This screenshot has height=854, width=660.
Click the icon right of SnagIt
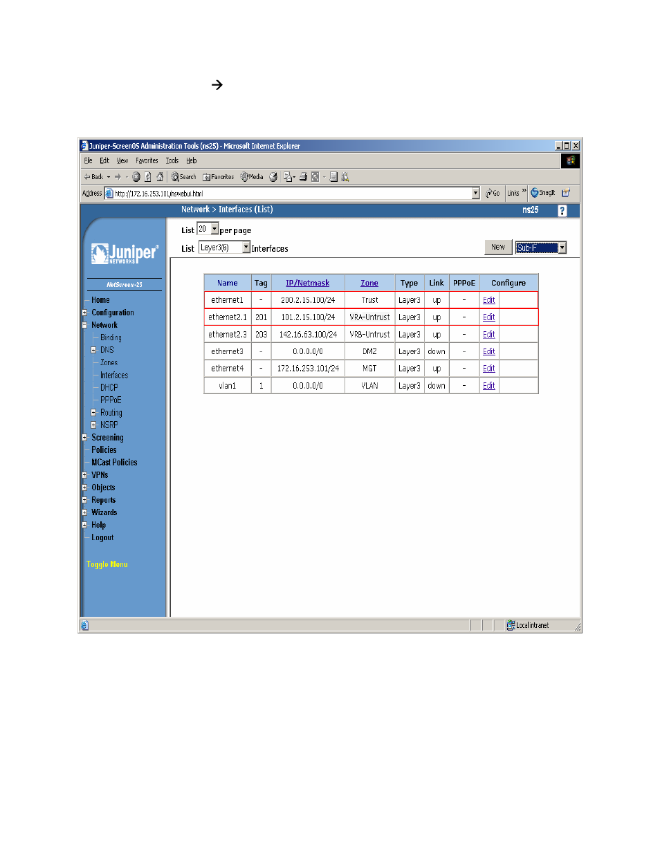click(x=566, y=193)
